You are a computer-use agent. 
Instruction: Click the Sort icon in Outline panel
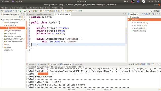(x=145, y=14)
